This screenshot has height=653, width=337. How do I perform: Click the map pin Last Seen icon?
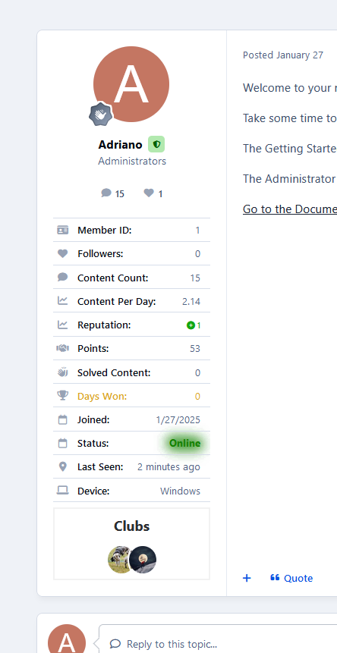tap(62, 466)
